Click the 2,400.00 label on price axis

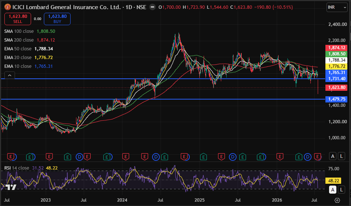pyautogui.click(x=337, y=24)
